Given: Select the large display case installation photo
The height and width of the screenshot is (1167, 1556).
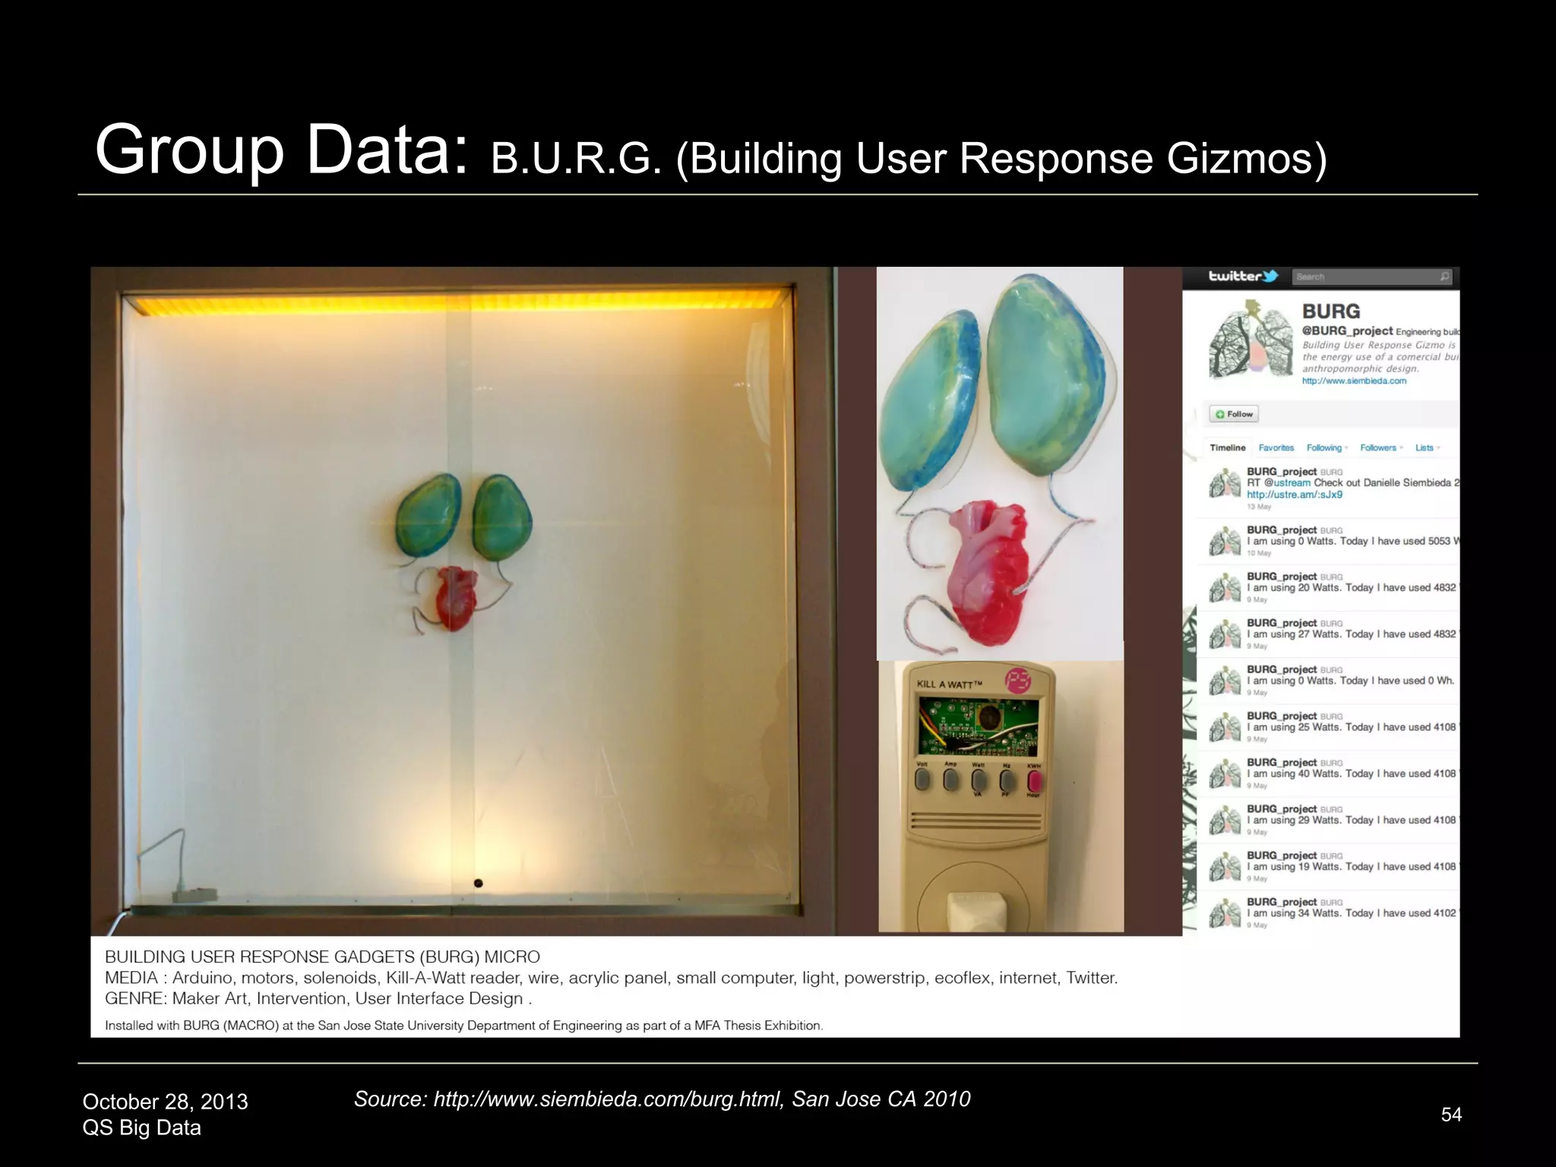Looking at the screenshot, I should click(x=463, y=600).
